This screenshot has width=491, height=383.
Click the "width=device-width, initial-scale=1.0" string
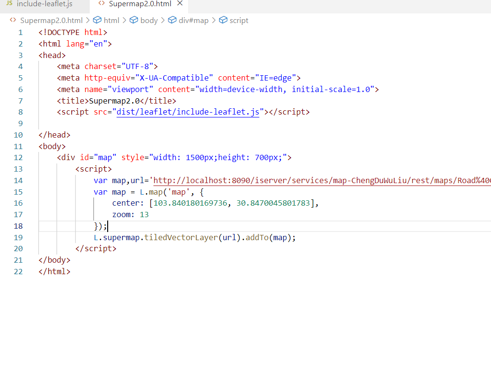click(285, 89)
